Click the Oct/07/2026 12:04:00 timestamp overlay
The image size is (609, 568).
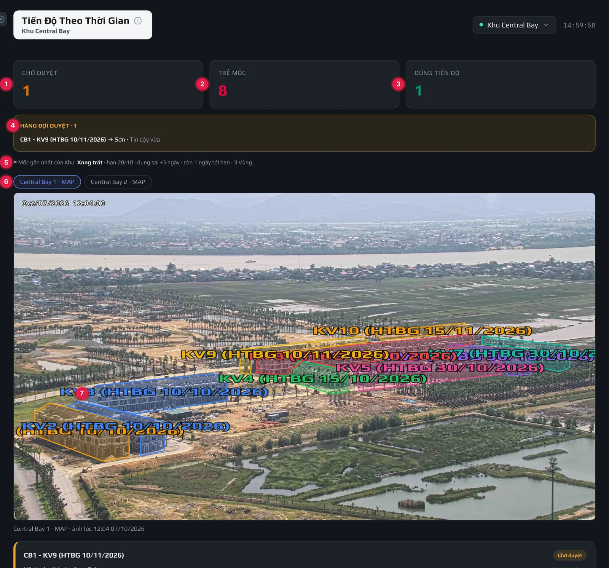[63, 203]
